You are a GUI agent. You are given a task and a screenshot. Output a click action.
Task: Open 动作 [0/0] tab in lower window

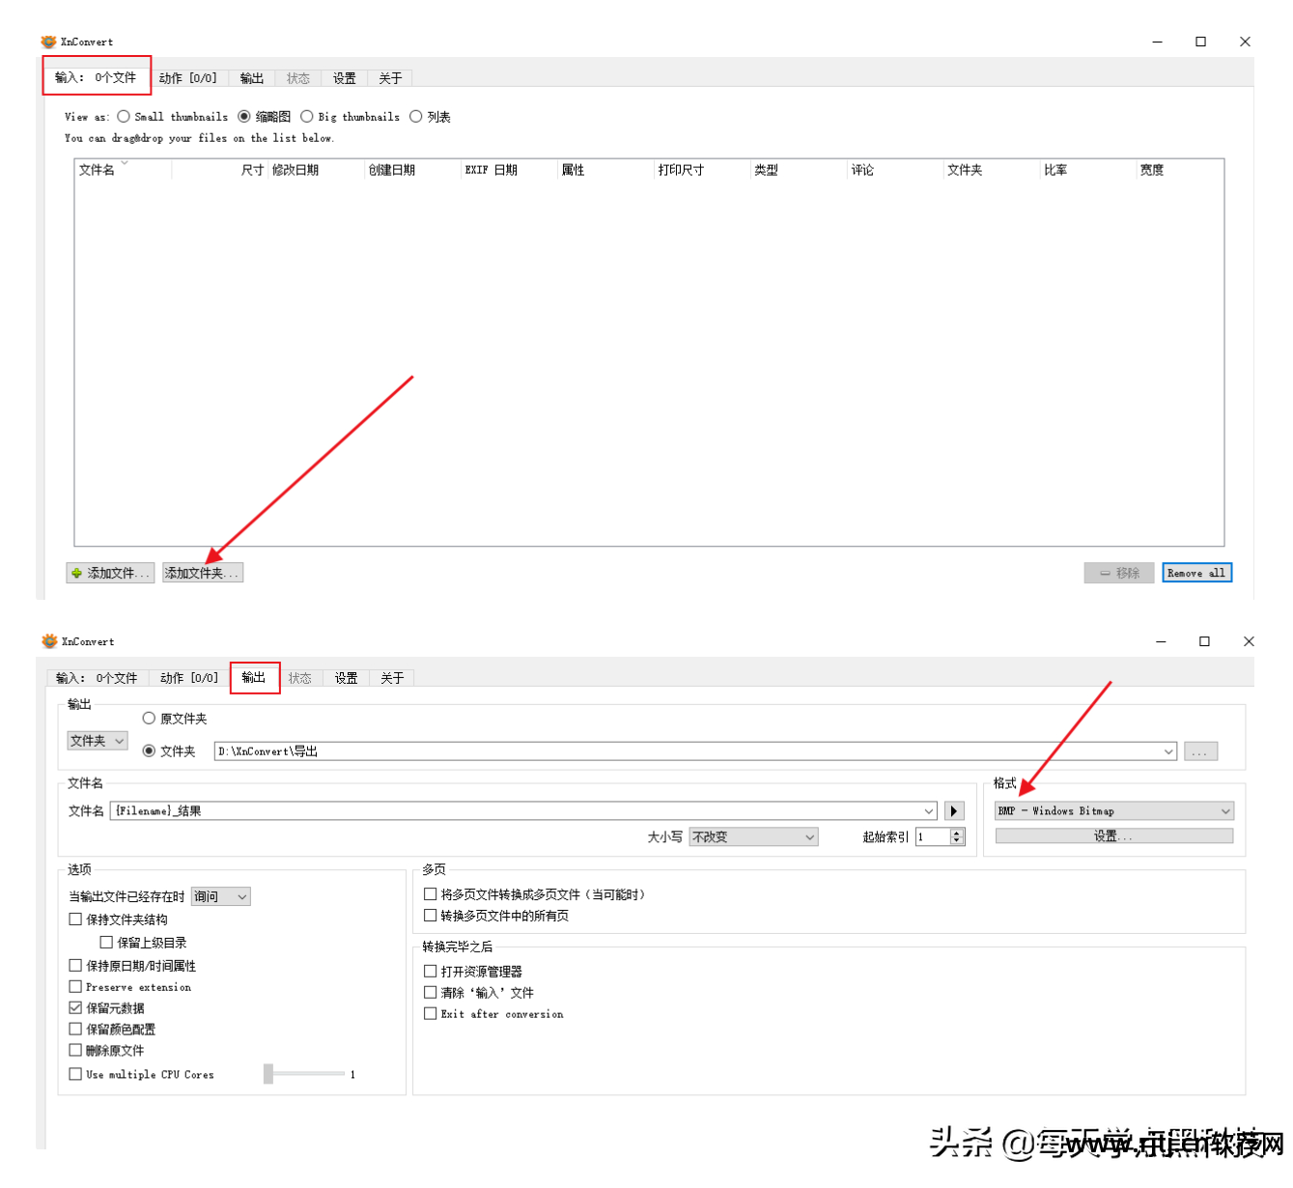(x=189, y=678)
